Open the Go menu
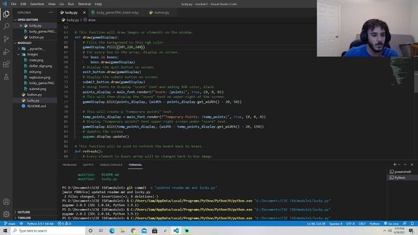Screen dimensions: 418x235 pos(61,4)
